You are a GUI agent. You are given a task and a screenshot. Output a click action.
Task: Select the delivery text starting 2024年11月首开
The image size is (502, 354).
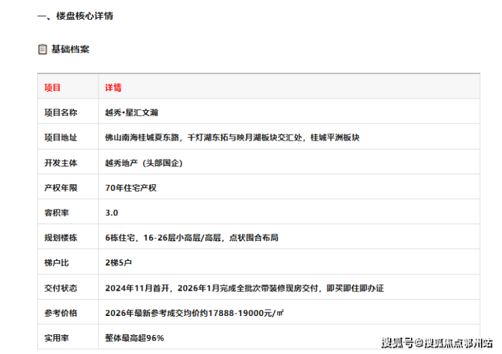(245, 288)
